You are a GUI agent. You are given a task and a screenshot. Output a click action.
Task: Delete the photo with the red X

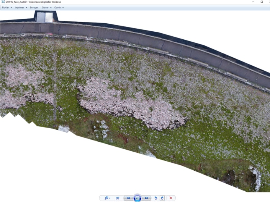point(171,198)
